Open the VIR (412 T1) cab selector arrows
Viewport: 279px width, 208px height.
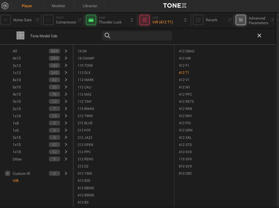coord(185,20)
